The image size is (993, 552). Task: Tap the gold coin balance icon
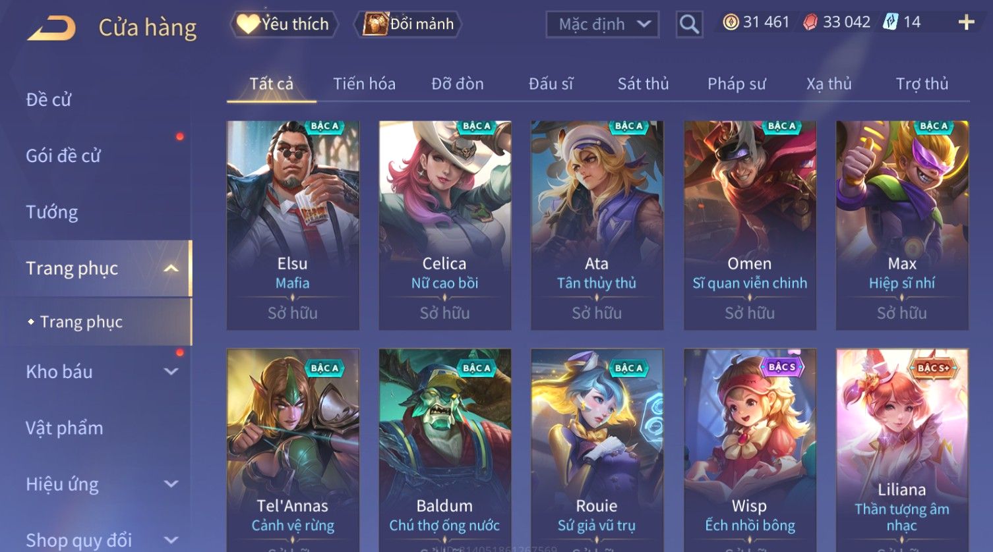point(731,22)
